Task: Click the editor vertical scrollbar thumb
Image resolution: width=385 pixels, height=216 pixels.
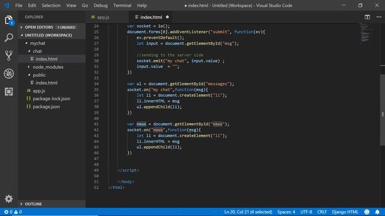Action: coord(383,110)
